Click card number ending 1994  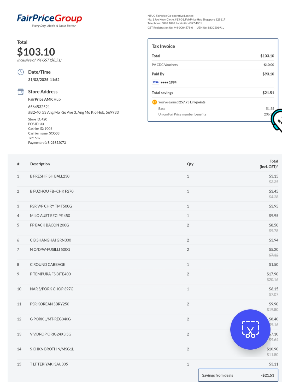169,82
